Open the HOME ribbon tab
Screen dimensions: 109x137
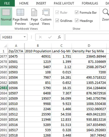(x=24, y=3)
